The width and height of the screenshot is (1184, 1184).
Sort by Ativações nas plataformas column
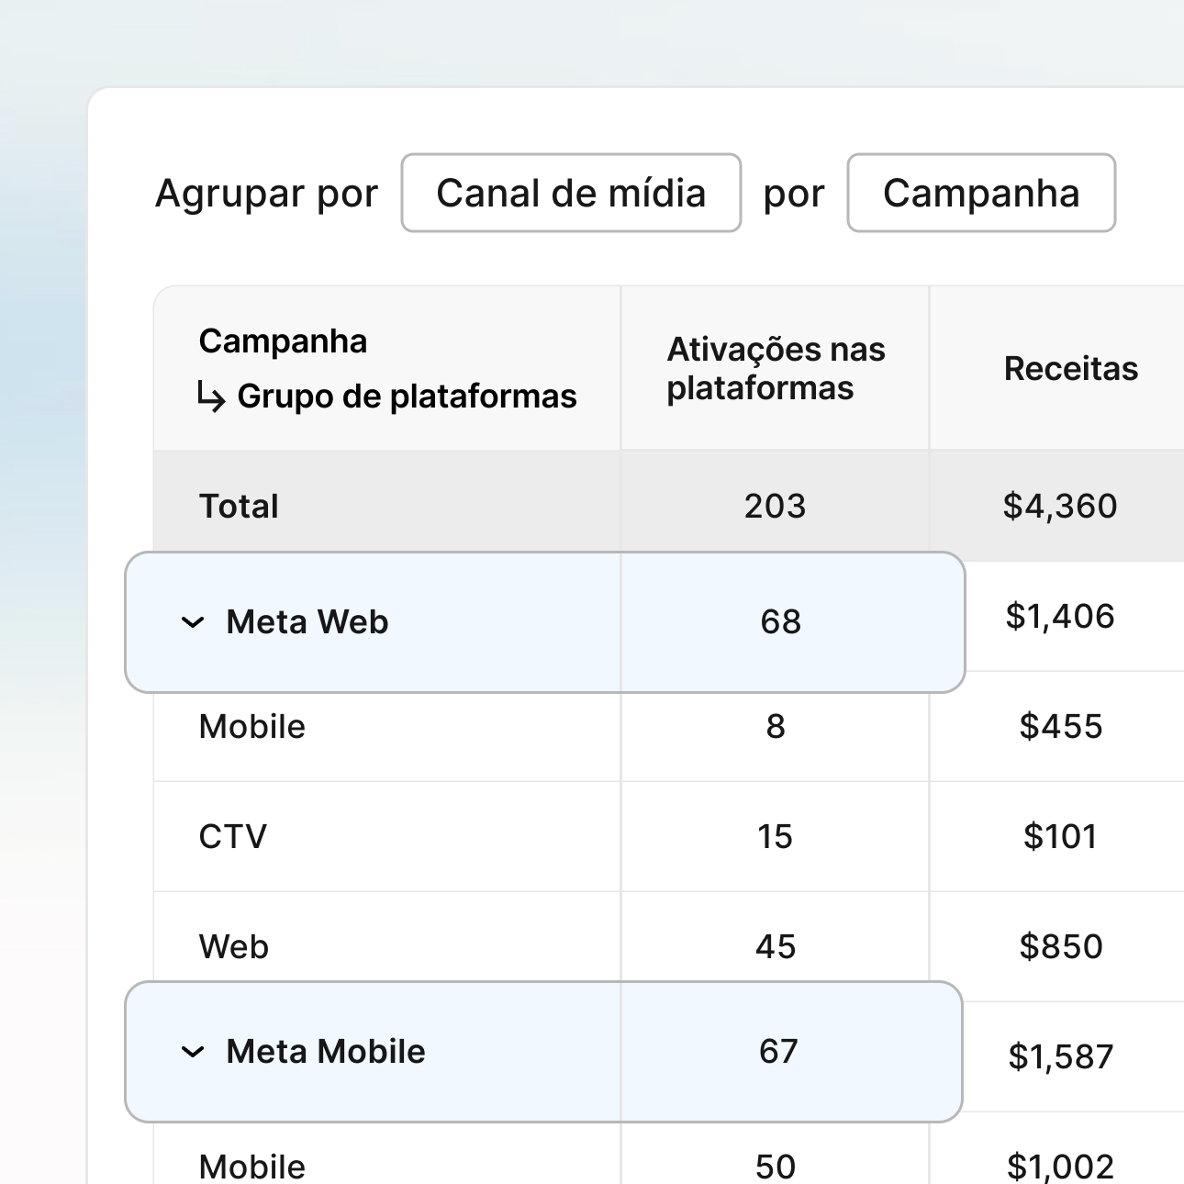[x=775, y=368]
